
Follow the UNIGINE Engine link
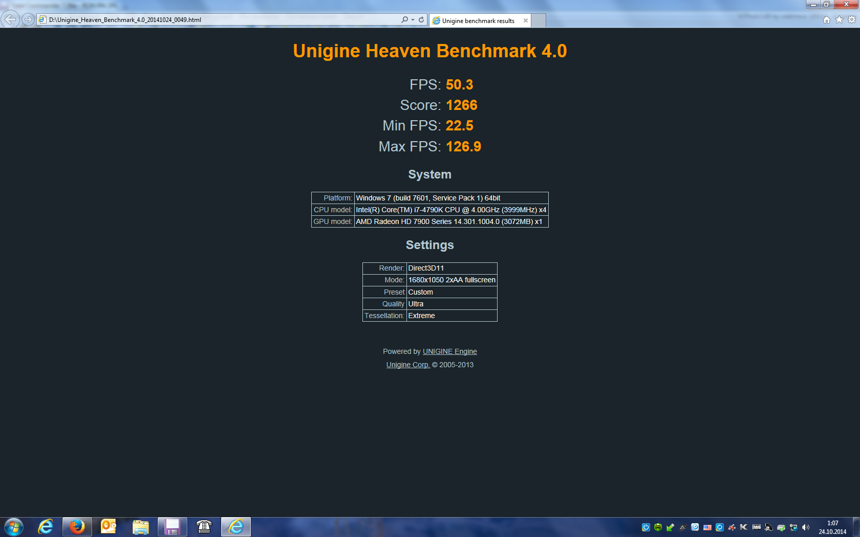point(449,351)
